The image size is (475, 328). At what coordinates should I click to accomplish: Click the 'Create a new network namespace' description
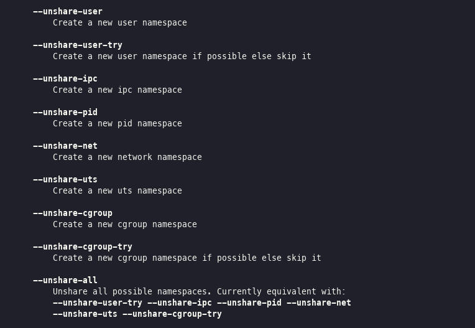tap(127, 157)
